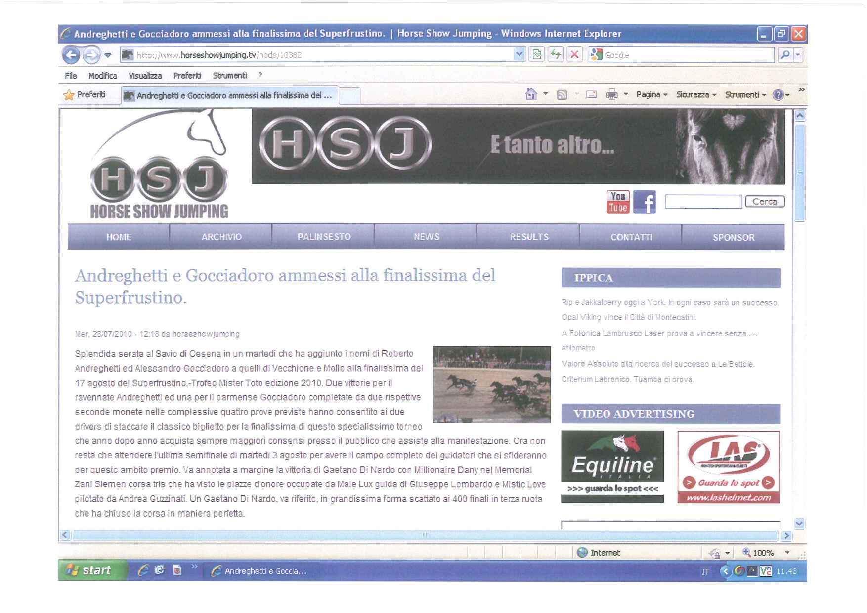Screen dimensions: 867x613
Task: Open the Pagina command bar dropdown
Action: click(x=652, y=94)
